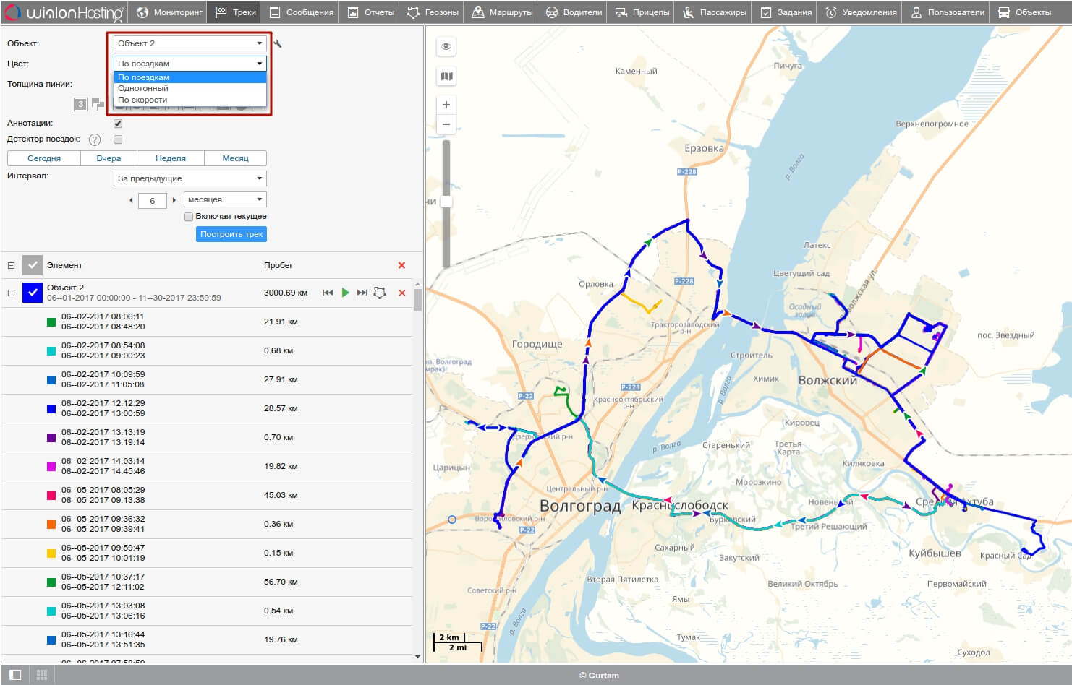Play the Объект 2 track playback
The width and height of the screenshot is (1072, 685).
(x=345, y=293)
